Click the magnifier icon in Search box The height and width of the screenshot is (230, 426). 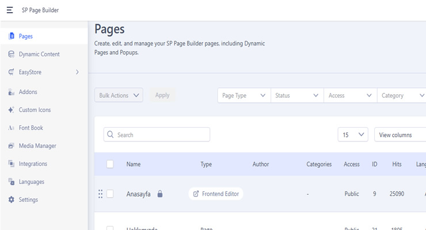(x=111, y=135)
